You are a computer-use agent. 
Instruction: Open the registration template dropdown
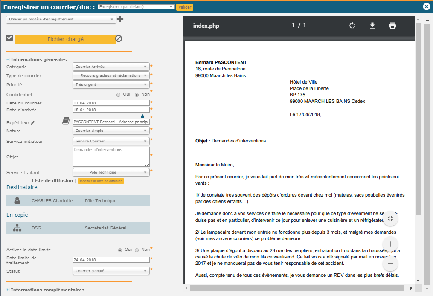click(x=61, y=19)
